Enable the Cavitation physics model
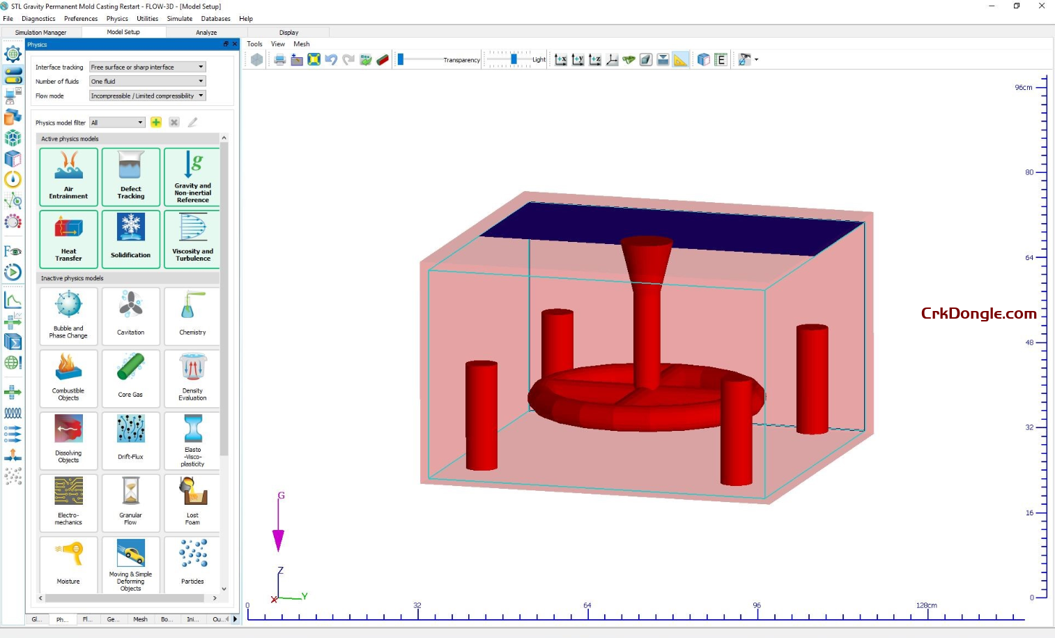1055x638 pixels. coord(130,316)
